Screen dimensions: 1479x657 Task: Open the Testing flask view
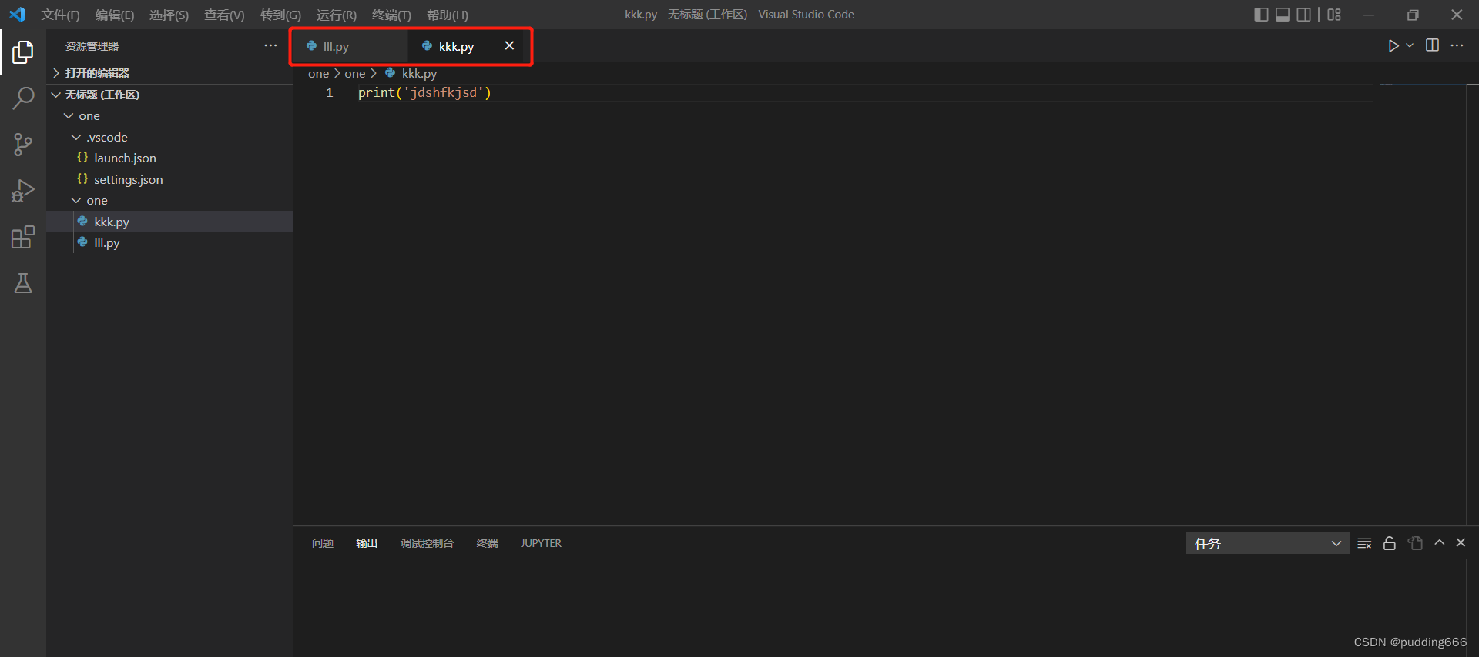(x=23, y=283)
